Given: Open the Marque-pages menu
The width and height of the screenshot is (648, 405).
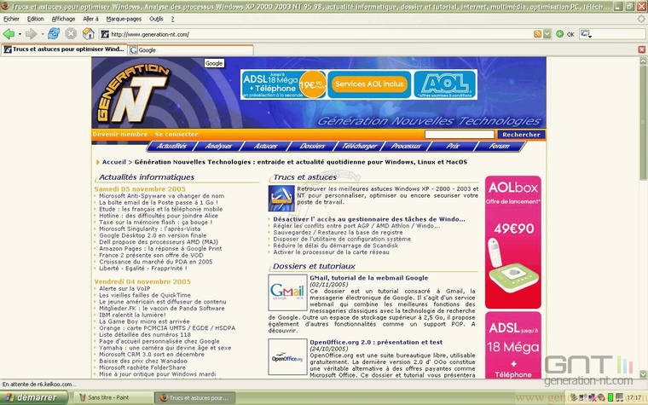Looking at the screenshot, I should tap(124, 19).
